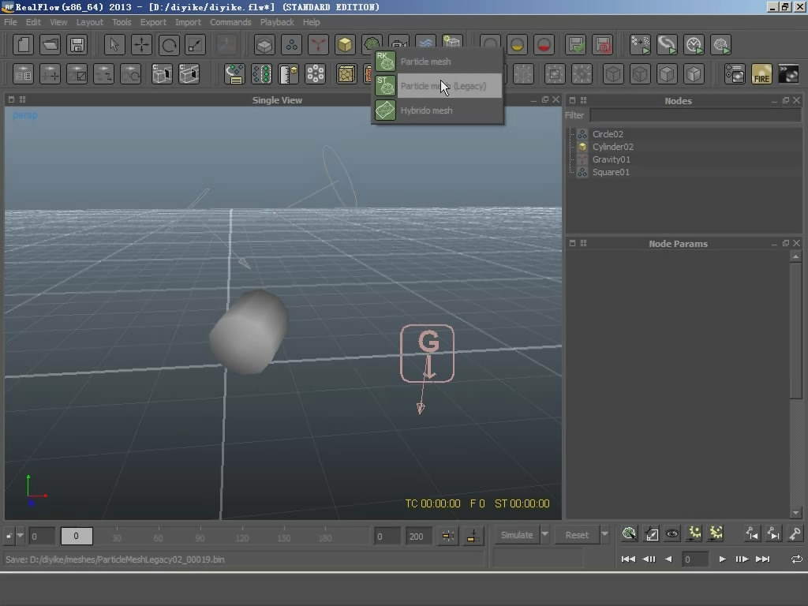Click the yellow half-filled sphere icon

(x=517, y=45)
